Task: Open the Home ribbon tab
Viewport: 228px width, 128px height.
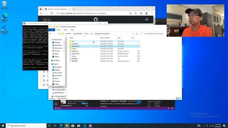Action: pos(58,30)
